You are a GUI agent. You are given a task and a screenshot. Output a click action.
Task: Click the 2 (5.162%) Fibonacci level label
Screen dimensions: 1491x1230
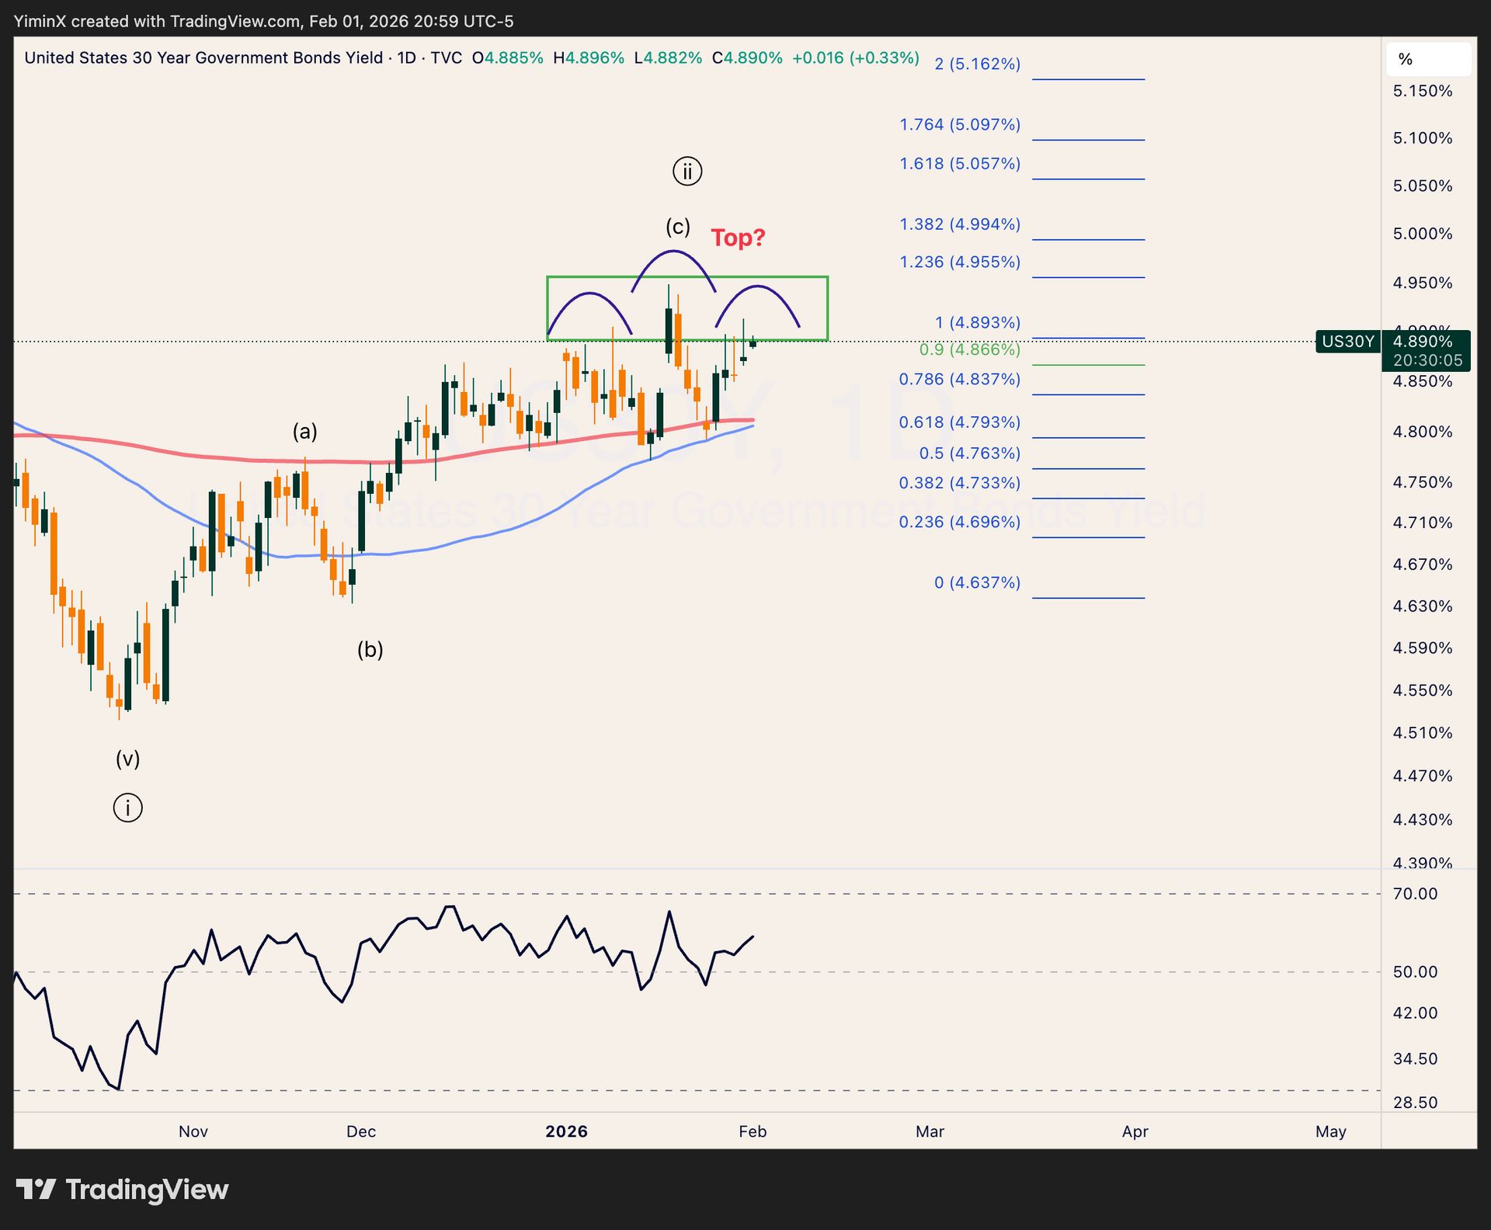pyautogui.click(x=977, y=64)
